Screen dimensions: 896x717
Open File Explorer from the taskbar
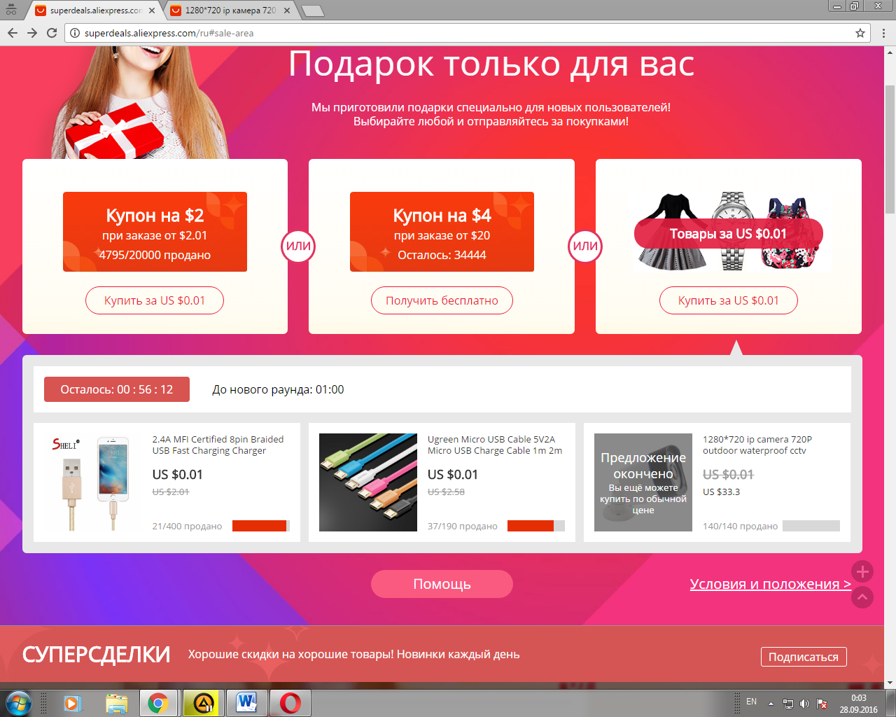[x=116, y=703]
